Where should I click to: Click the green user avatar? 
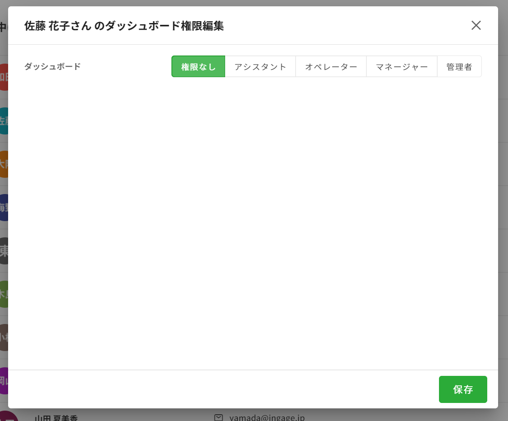click(x=4, y=294)
